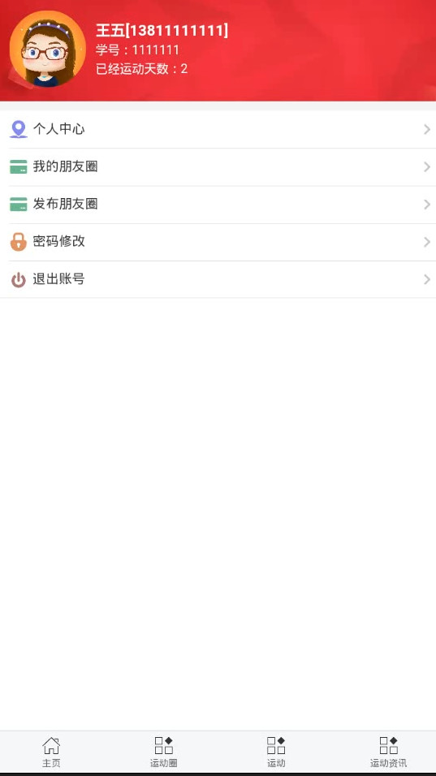Click the location pin icon for 个人中心
The width and height of the screenshot is (436, 776).
tap(19, 129)
